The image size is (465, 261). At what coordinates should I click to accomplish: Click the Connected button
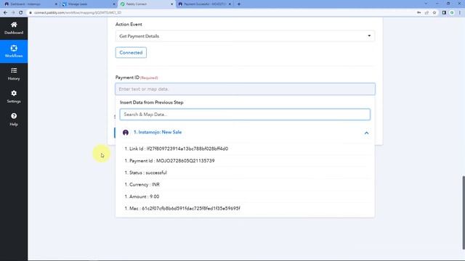131,53
